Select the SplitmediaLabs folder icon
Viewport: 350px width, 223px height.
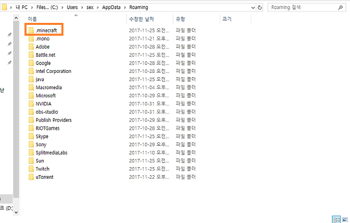[x=31, y=153]
